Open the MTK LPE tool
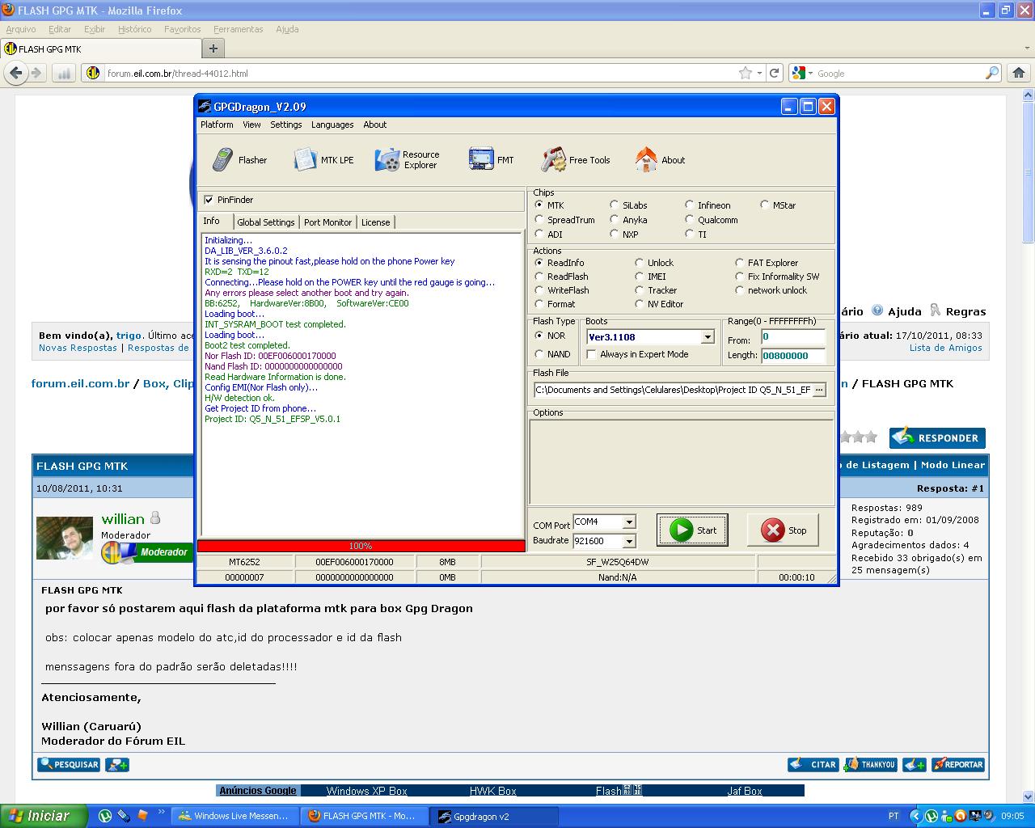The width and height of the screenshot is (1035, 828). (x=323, y=160)
